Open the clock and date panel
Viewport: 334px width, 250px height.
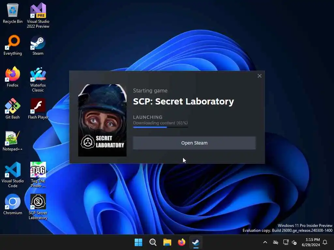point(311,242)
